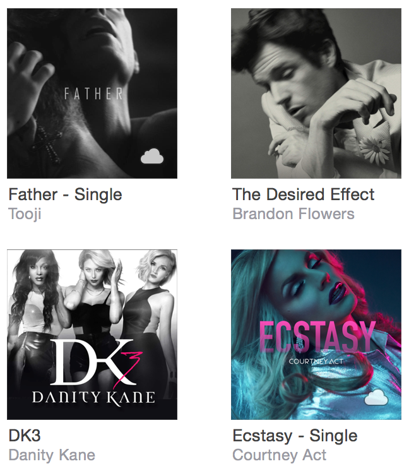Click COURTNEY ACT text on the cover art
The width and height of the screenshot is (409, 471).
316,361
